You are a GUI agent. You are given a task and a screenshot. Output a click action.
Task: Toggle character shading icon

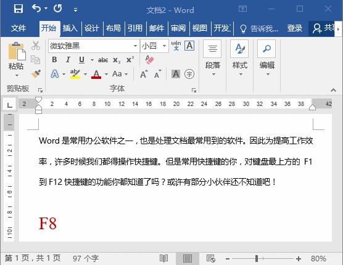(176, 74)
